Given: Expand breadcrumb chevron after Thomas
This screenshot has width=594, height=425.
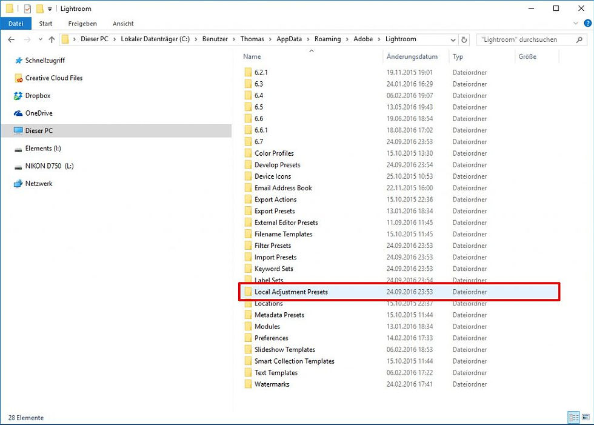Looking at the screenshot, I should (270, 39).
